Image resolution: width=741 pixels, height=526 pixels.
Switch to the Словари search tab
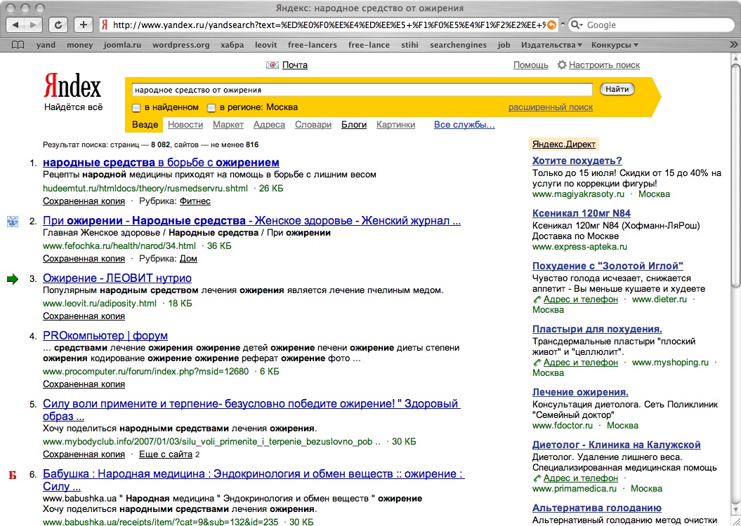313,125
